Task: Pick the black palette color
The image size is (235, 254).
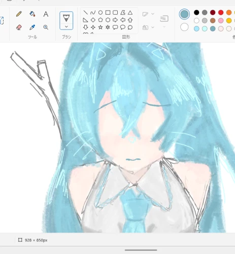Action: point(196,12)
